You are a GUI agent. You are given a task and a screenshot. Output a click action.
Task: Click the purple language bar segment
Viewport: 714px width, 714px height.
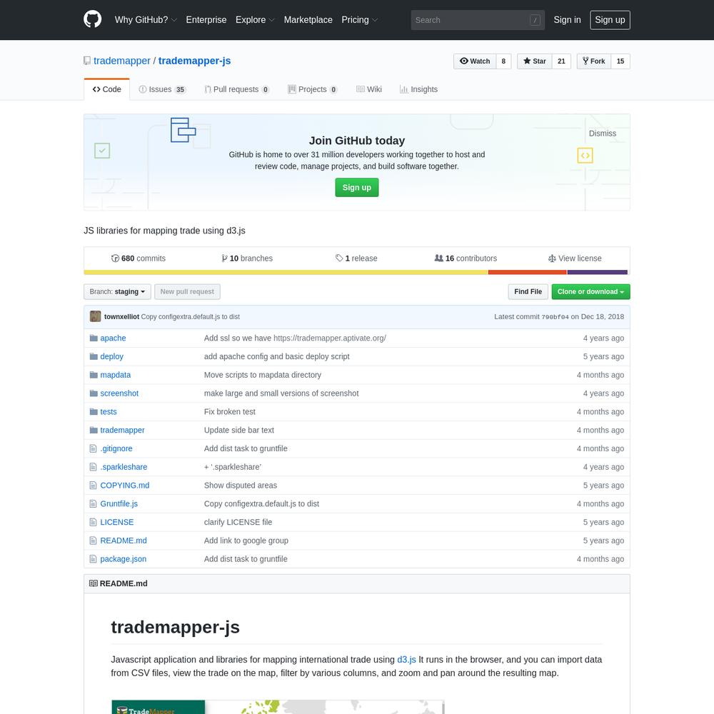(598, 272)
